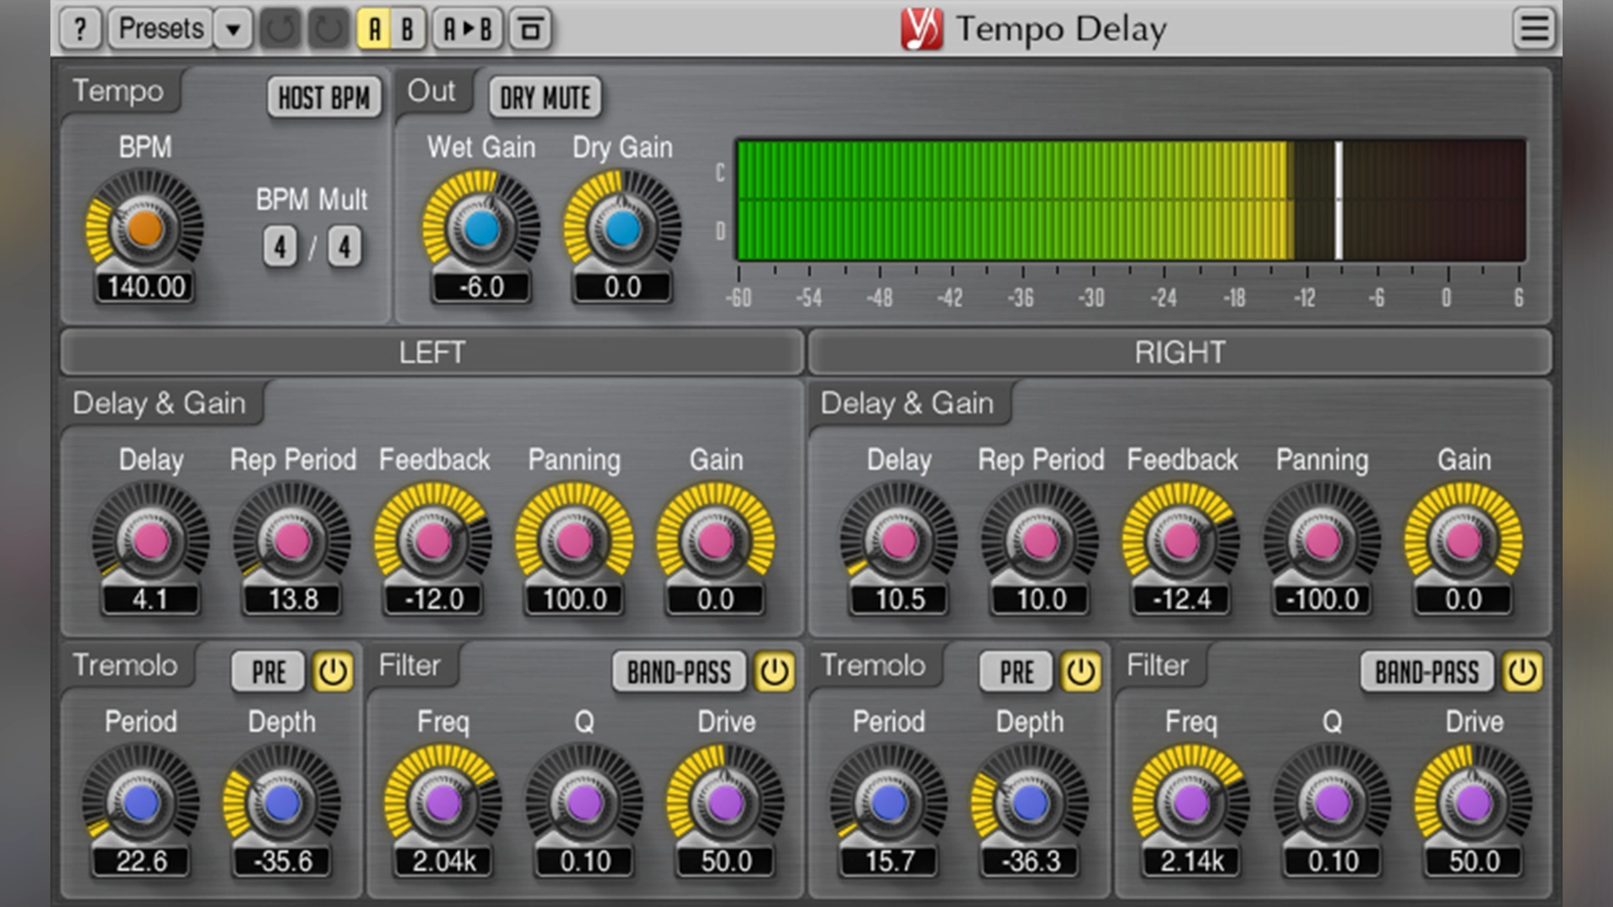This screenshot has width=1613, height=907.
Task: Disable the right Filter power button
Action: 1521,672
